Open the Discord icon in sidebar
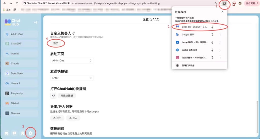This screenshot has height=139, width=260. pyautogui.click(x=6, y=133)
